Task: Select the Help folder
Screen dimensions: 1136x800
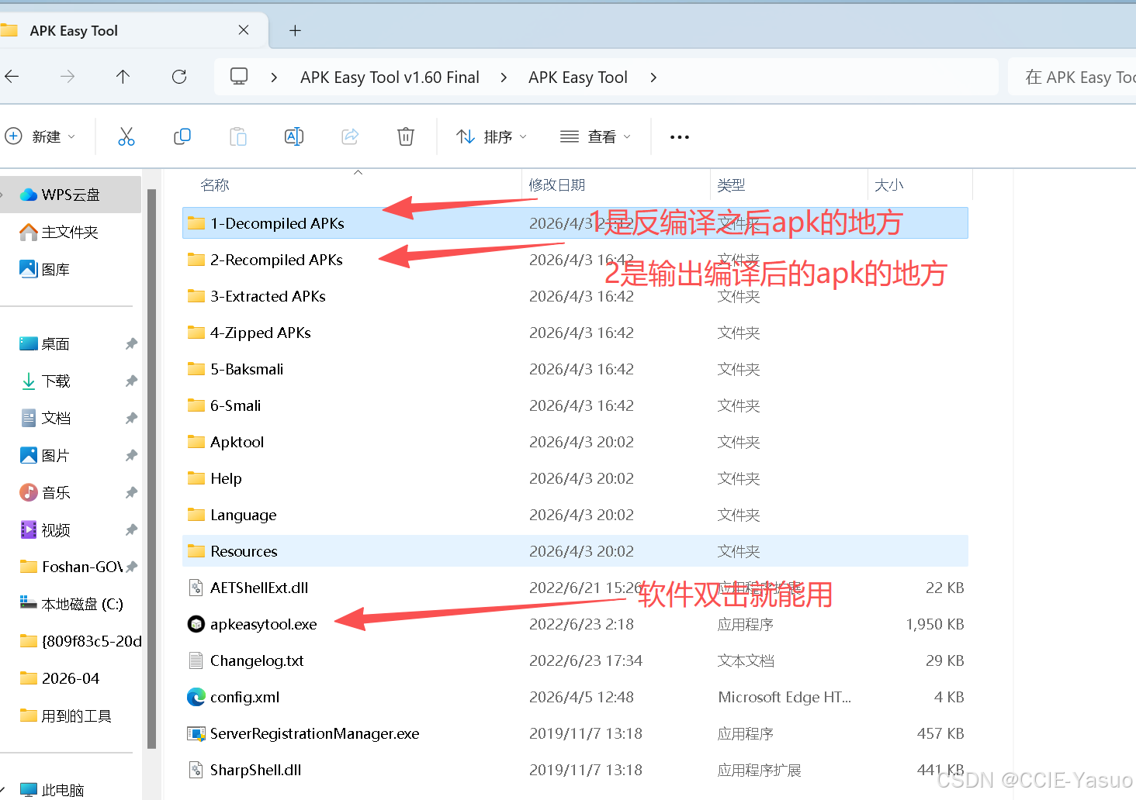Action: pos(575,478)
